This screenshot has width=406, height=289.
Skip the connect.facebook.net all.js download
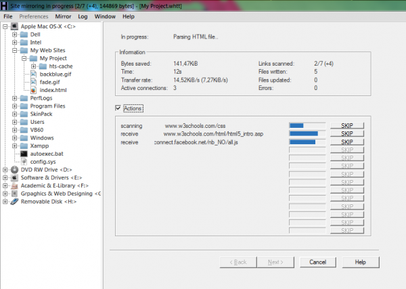347,142
